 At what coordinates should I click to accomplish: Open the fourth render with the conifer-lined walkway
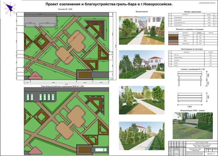click(142, 136)
